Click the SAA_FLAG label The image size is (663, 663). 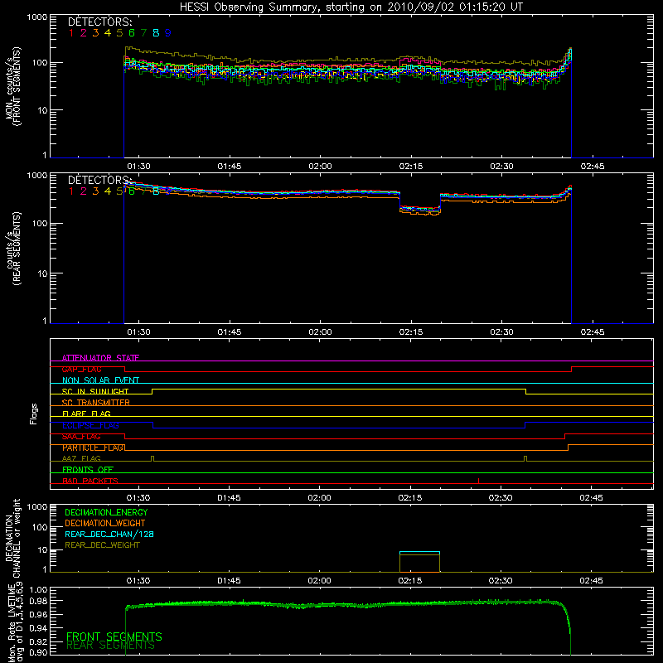point(81,437)
